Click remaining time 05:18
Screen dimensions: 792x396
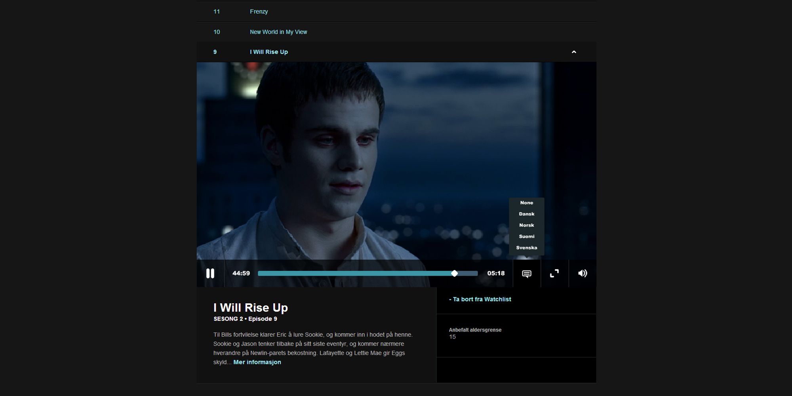[x=496, y=273]
